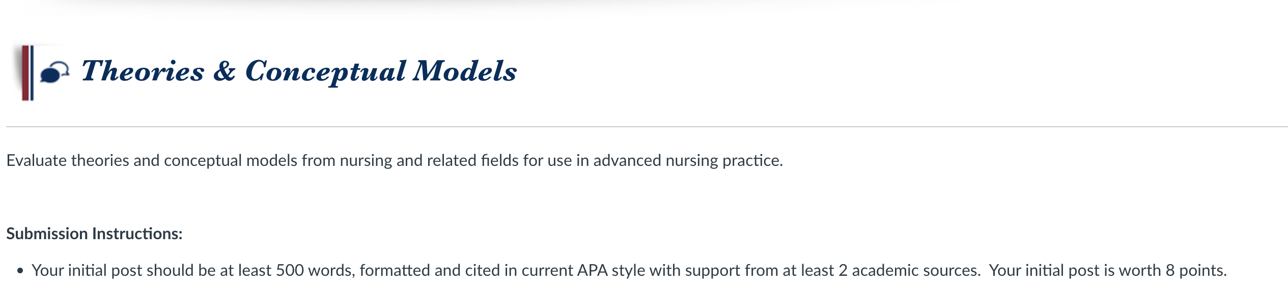The image size is (1288, 286).
Task: Select the word Theories in the heading
Action: (143, 71)
